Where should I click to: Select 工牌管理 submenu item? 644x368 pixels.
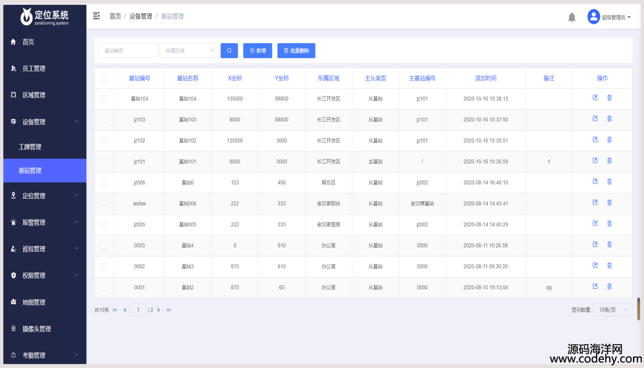point(45,147)
